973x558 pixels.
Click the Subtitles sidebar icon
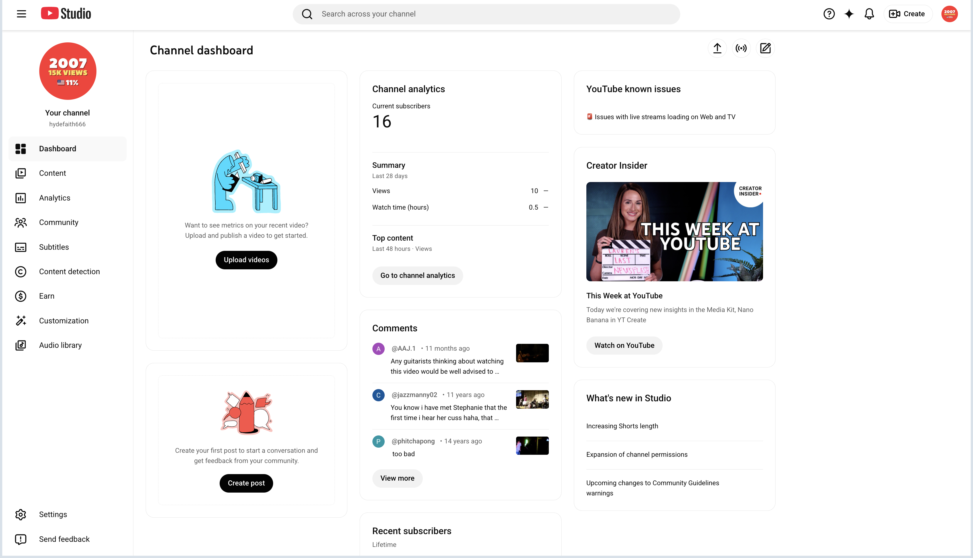(21, 247)
